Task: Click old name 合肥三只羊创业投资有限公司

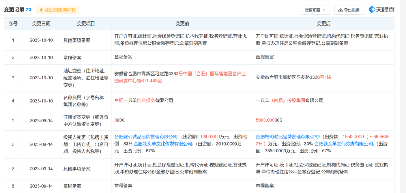Action: pos(144,100)
